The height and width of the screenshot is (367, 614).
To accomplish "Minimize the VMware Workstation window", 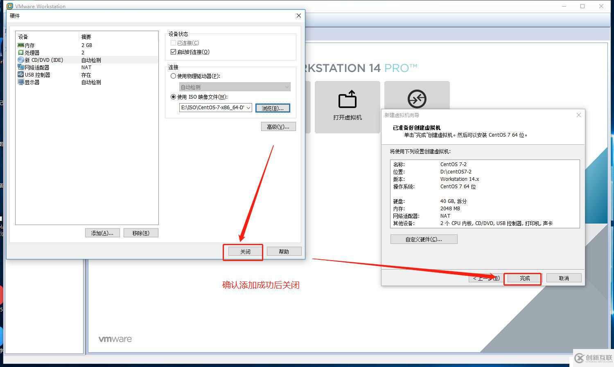I will (x=564, y=6).
